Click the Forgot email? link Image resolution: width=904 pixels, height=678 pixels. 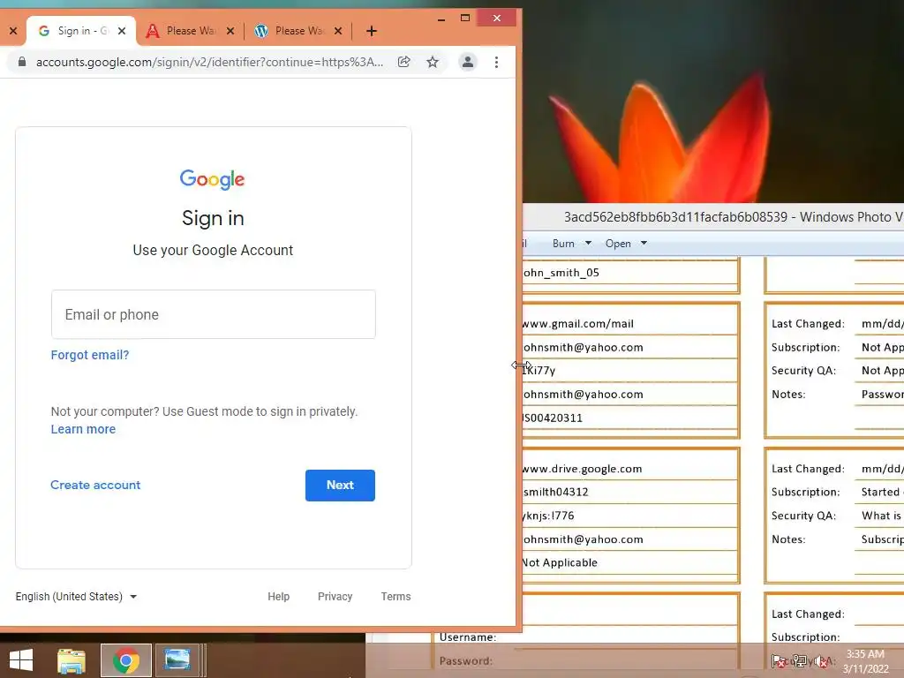point(90,355)
